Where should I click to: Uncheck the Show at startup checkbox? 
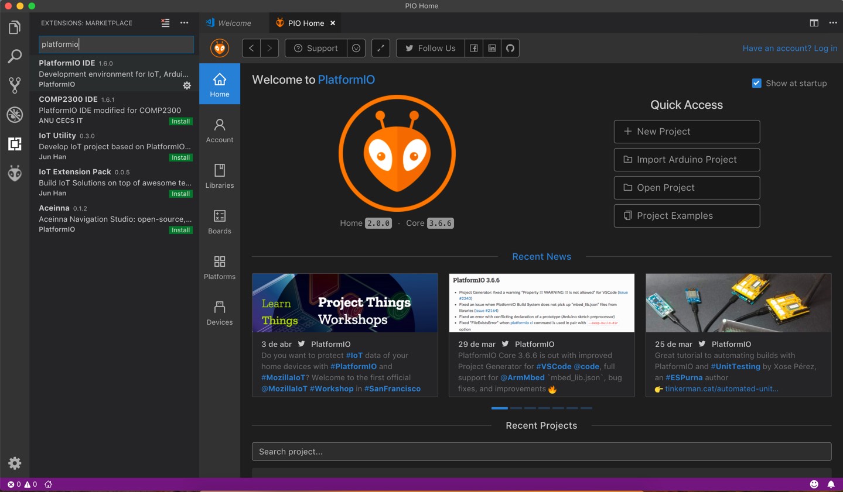(756, 83)
